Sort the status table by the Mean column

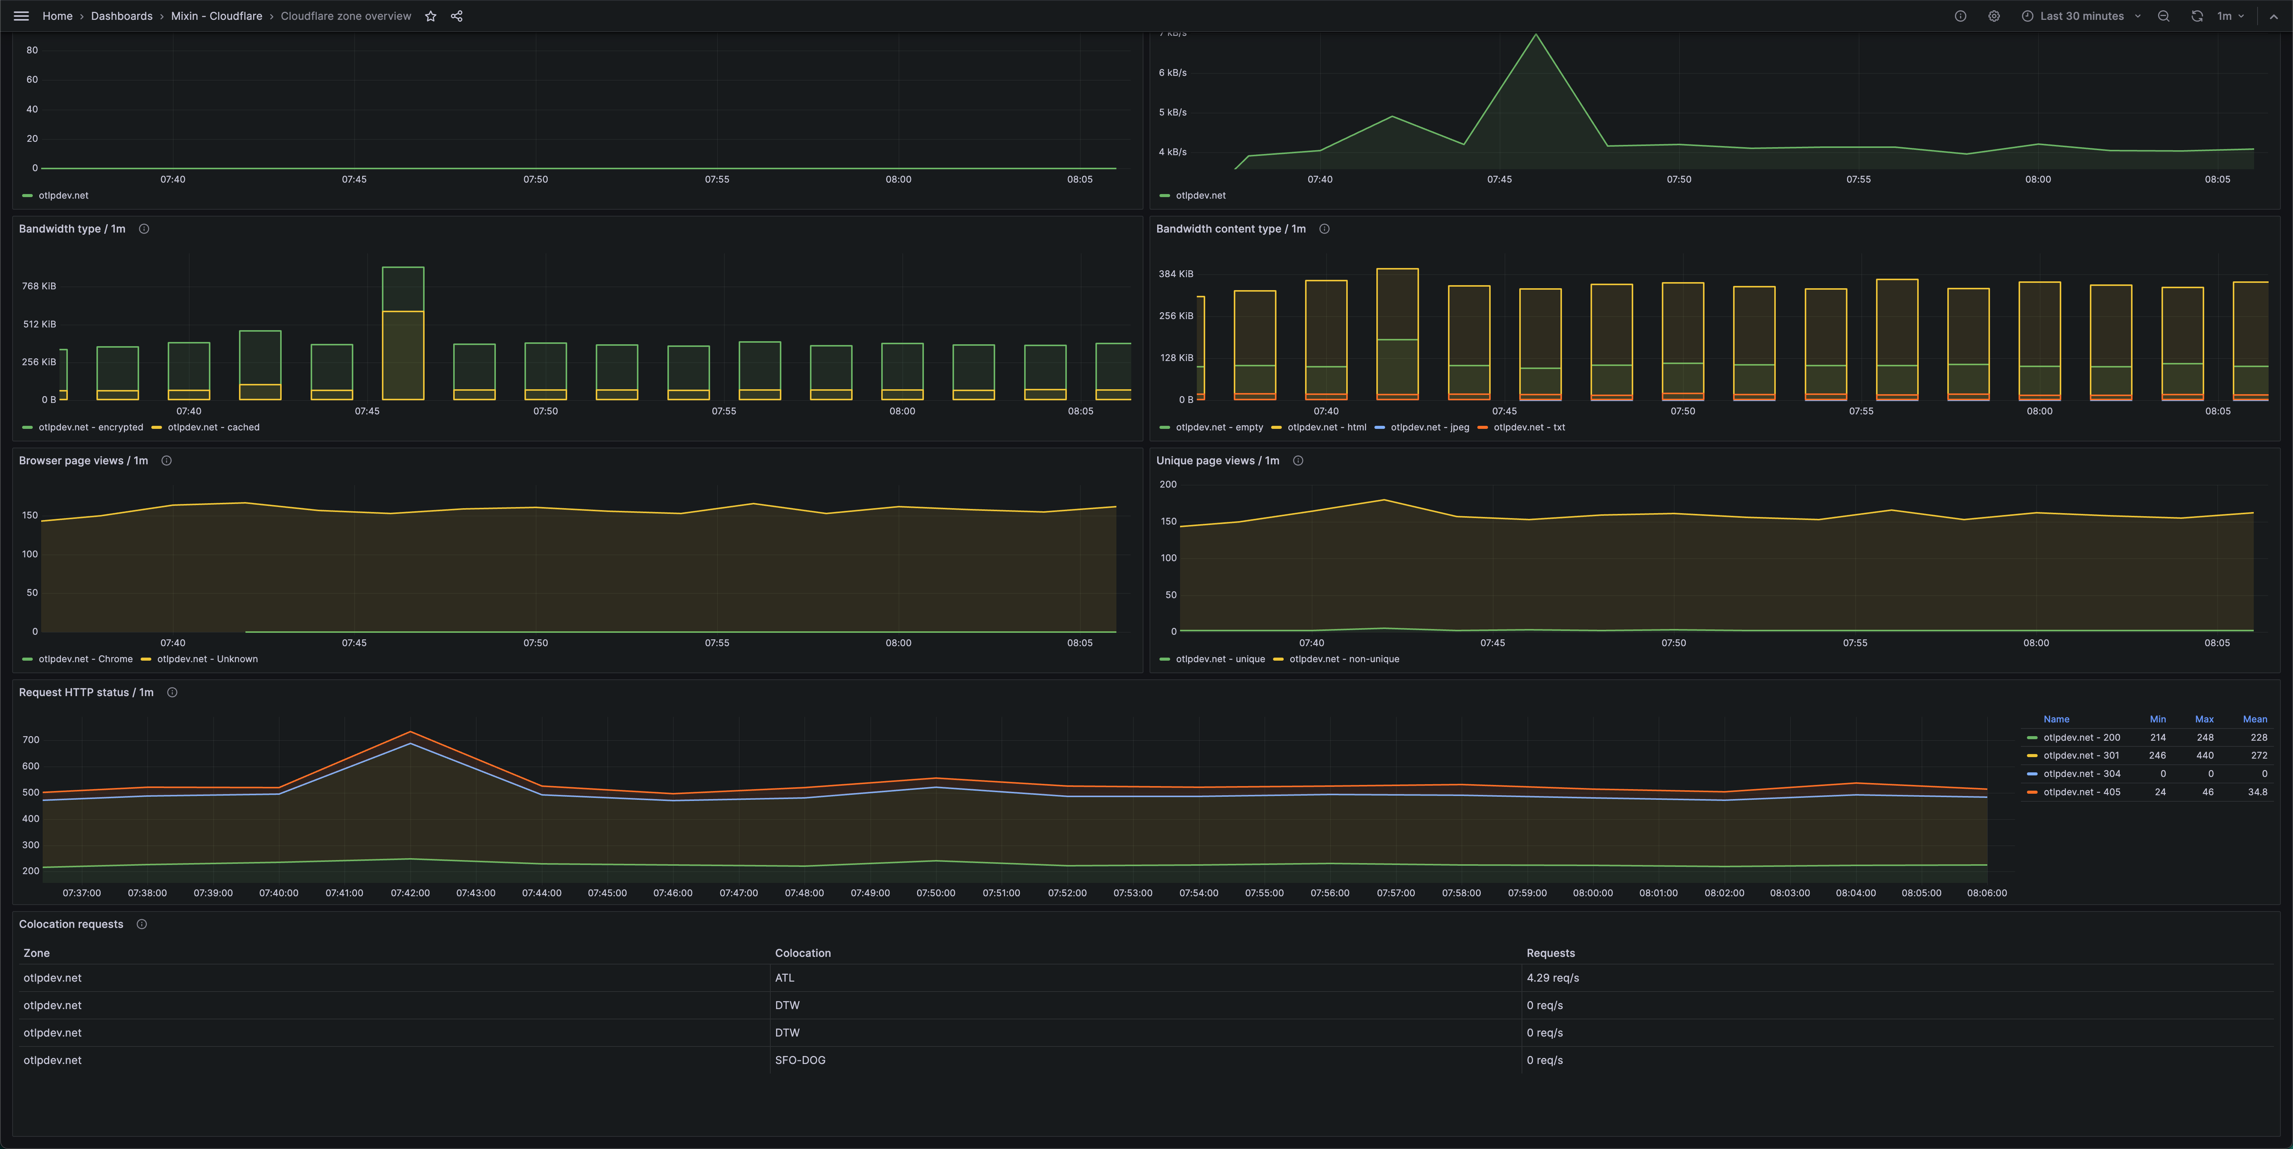pos(2256,719)
